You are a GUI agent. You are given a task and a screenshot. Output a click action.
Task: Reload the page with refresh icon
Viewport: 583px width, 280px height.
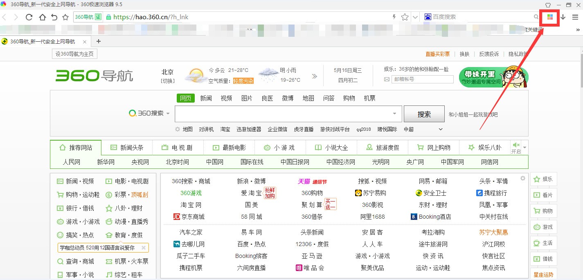pyautogui.click(x=29, y=17)
